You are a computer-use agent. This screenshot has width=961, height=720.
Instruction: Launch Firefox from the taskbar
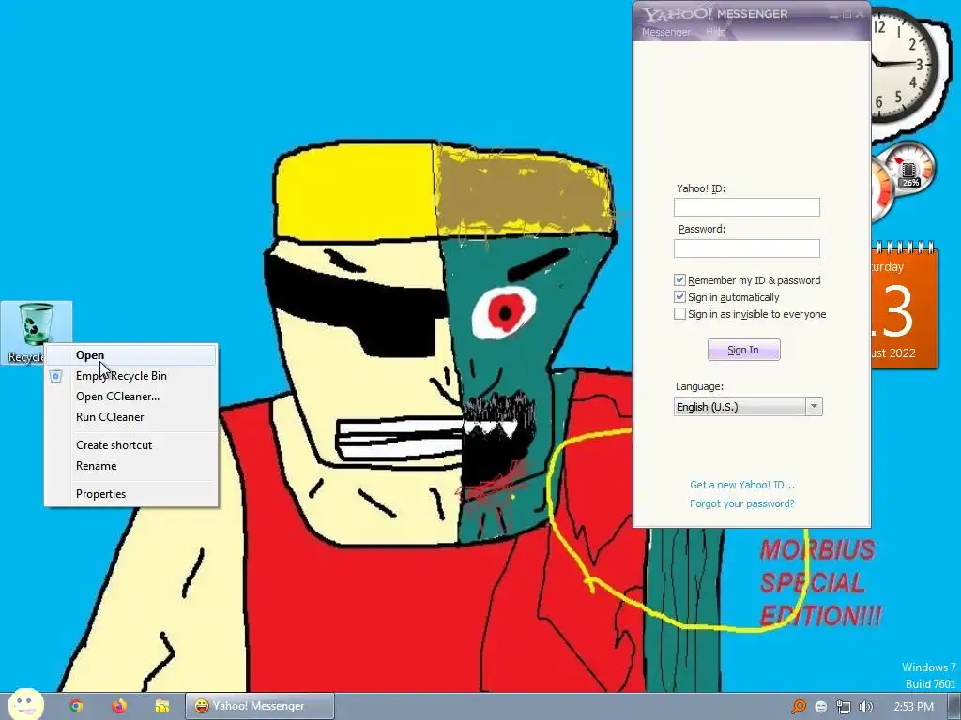[x=119, y=707]
